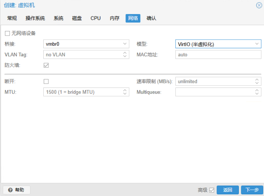Click the 高级 label text
The height and width of the screenshot is (196, 264).
pos(203,190)
